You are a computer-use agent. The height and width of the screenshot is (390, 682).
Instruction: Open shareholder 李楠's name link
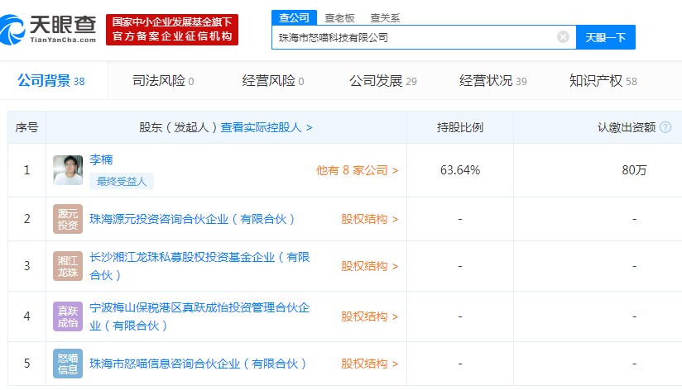pyautogui.click(x=101, y=159)
